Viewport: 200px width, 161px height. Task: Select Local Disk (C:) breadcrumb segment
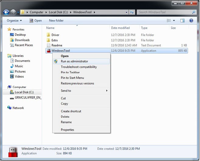pos(58,12)
